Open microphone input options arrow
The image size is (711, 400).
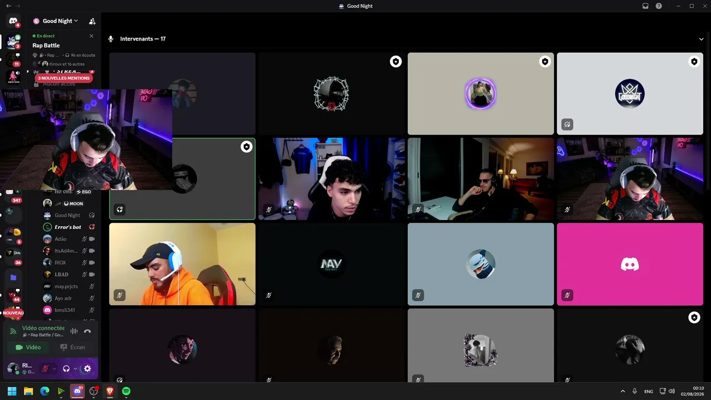[x=54, y=368]
